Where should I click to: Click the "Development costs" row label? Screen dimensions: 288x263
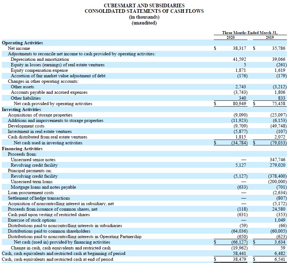[x=26, y=126]
